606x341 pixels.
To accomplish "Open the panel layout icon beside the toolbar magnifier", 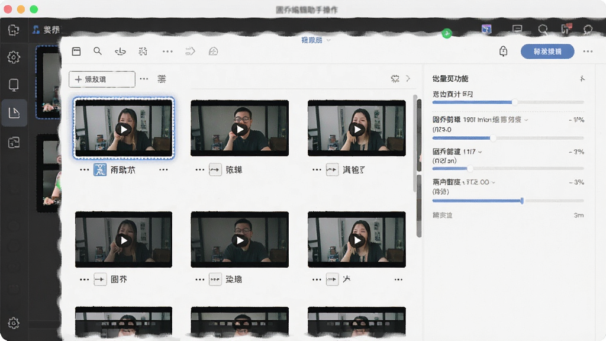I will 76,52.
